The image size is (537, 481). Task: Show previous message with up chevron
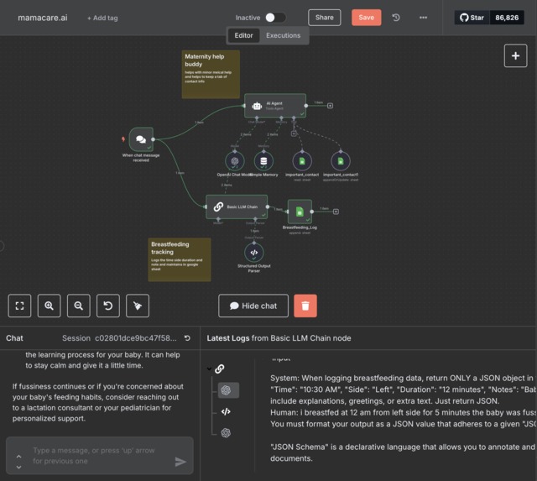click(x=18, y=457)
